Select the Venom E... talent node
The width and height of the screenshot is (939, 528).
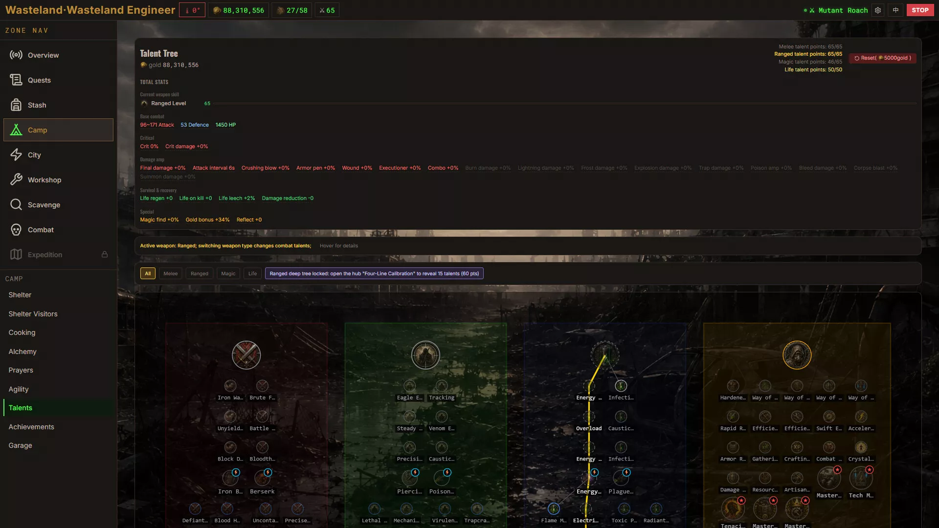point(442,417)
